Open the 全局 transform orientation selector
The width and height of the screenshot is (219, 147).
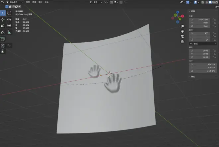(x=96, y=2)
